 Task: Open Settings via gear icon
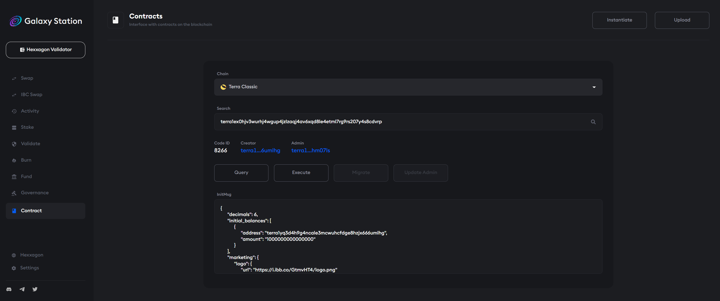tap(14, 268)
